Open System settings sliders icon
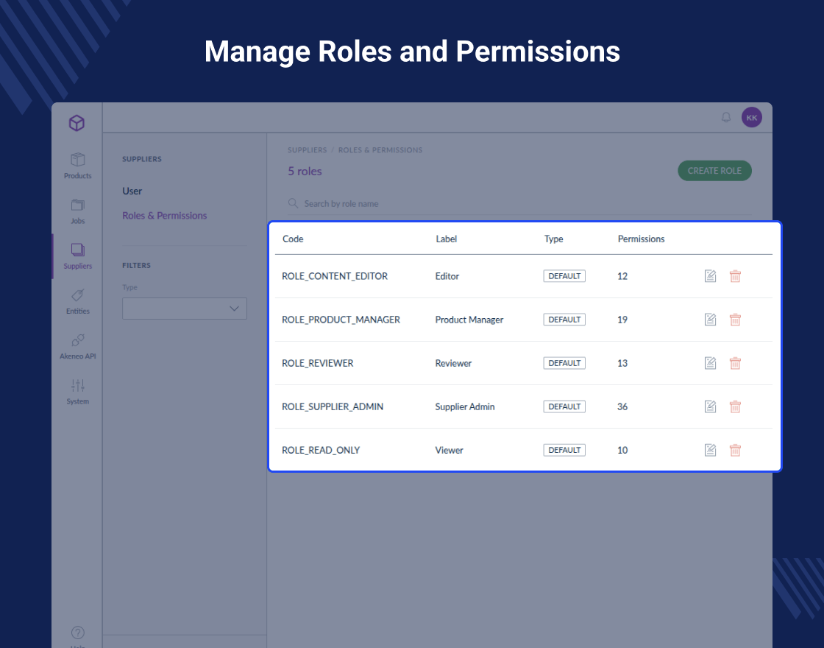The width and height of the screenshot is (824, 648). 77,386
